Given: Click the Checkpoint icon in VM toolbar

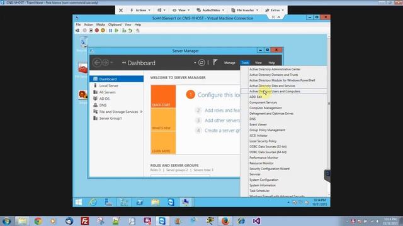Looking at the screenshot, I should [x=124, y=31].
